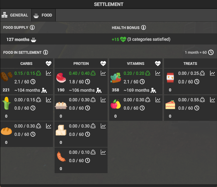Click the clock icon beside '1 month = 60'
This screenshot has width=217, height=187.
[x=211, y=52]
